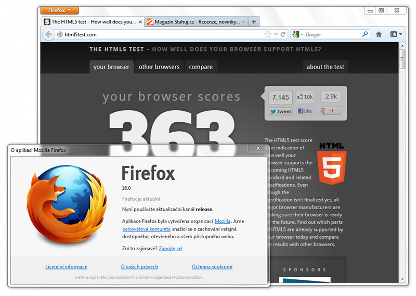The width and height of the screenshot is (416, 296).
Task: Click the THE HTML5 TEST heading
Action: click(x=116, y=49)
